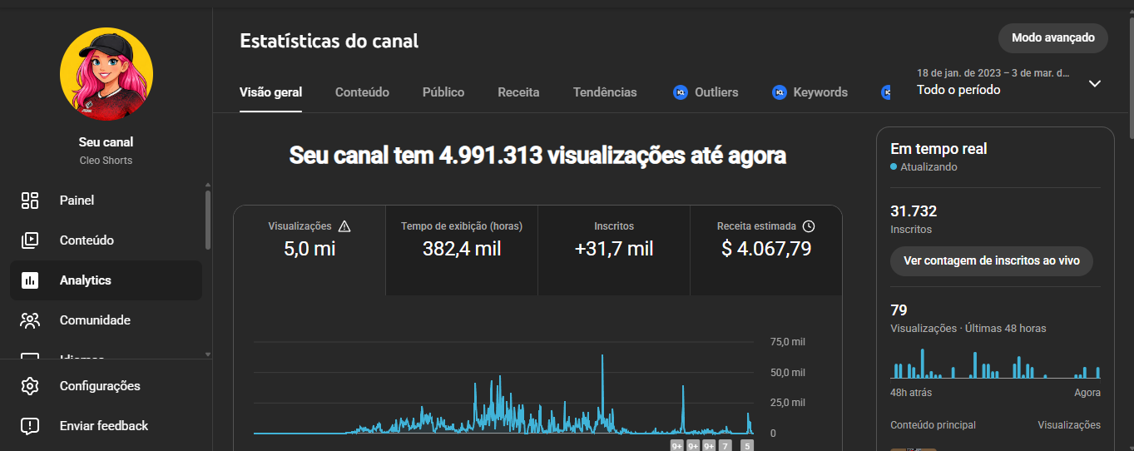Click the Cleo Shorts channel avatar
The height and width of the screenshot is (451, 1134).
(x=106, y=74)
